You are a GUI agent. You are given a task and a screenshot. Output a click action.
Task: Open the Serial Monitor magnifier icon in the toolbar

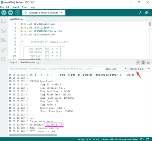(x=147, y=12)
